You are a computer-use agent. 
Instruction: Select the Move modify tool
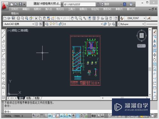[x=155, y=55]
